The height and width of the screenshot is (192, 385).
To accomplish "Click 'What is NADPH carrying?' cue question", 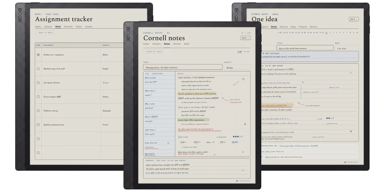I will click(x=151, y=119).
